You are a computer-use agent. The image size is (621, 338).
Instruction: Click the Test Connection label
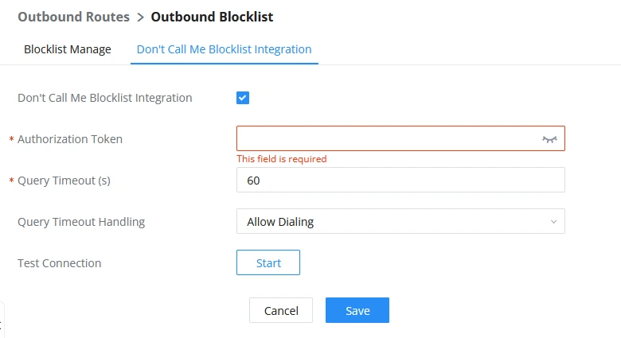click(60, 263)
